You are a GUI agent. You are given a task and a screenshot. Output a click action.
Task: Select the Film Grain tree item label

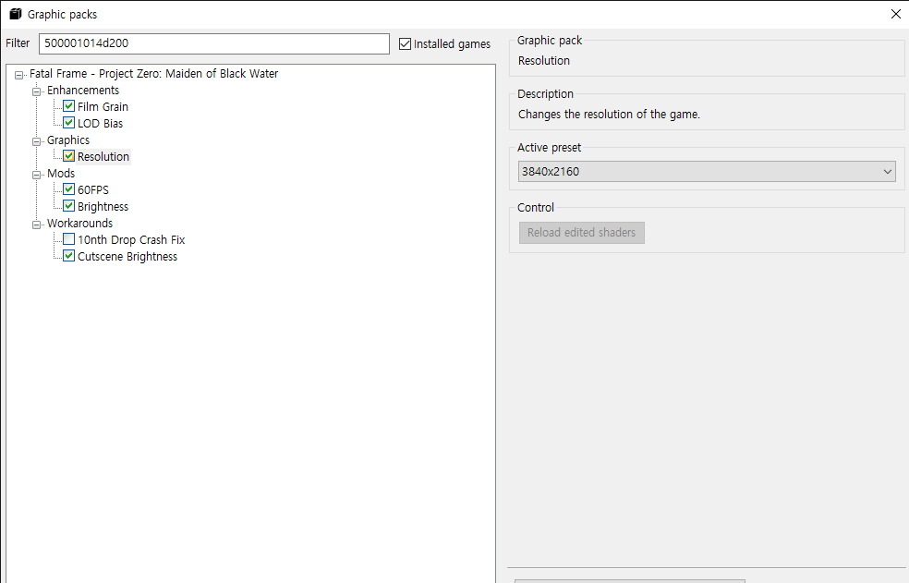[x=103, y=107]
